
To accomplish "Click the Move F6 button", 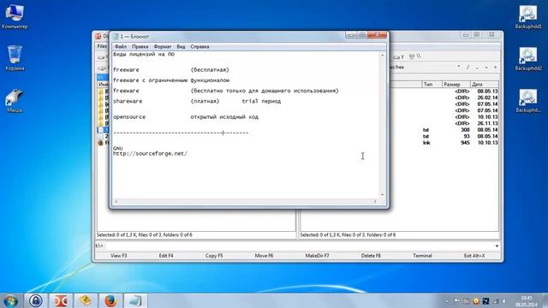I will point(264,256).
